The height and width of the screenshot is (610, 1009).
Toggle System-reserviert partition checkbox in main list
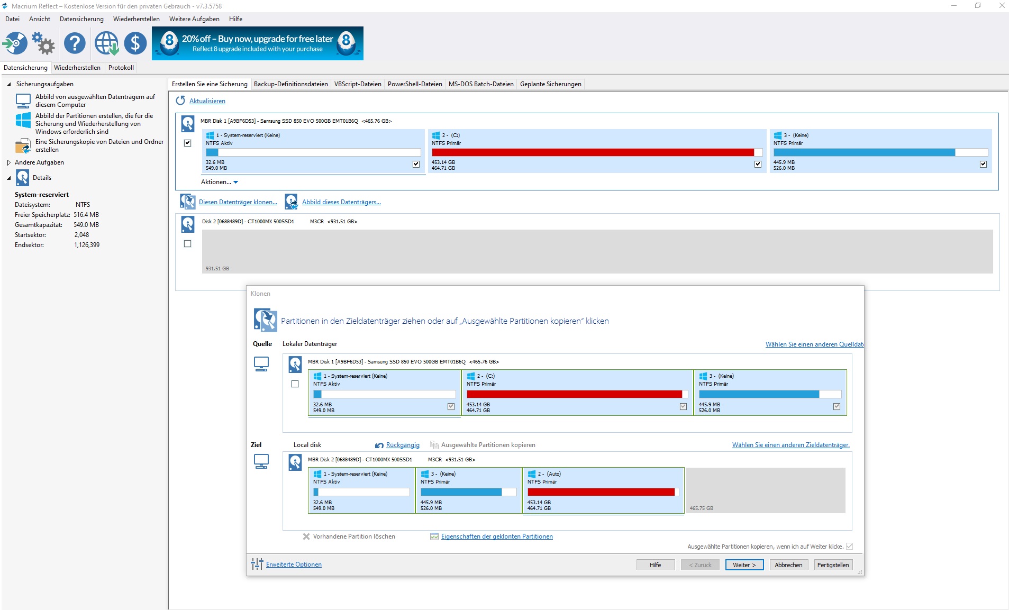(416, 164)
